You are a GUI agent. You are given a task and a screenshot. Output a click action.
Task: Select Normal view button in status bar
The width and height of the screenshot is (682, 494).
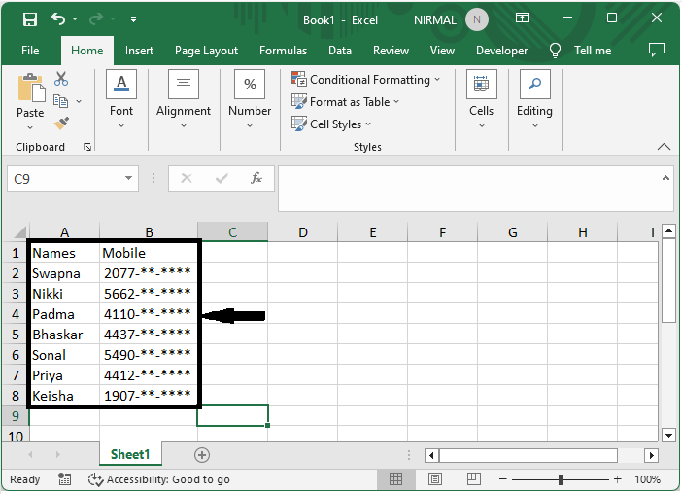click(396, 479)
